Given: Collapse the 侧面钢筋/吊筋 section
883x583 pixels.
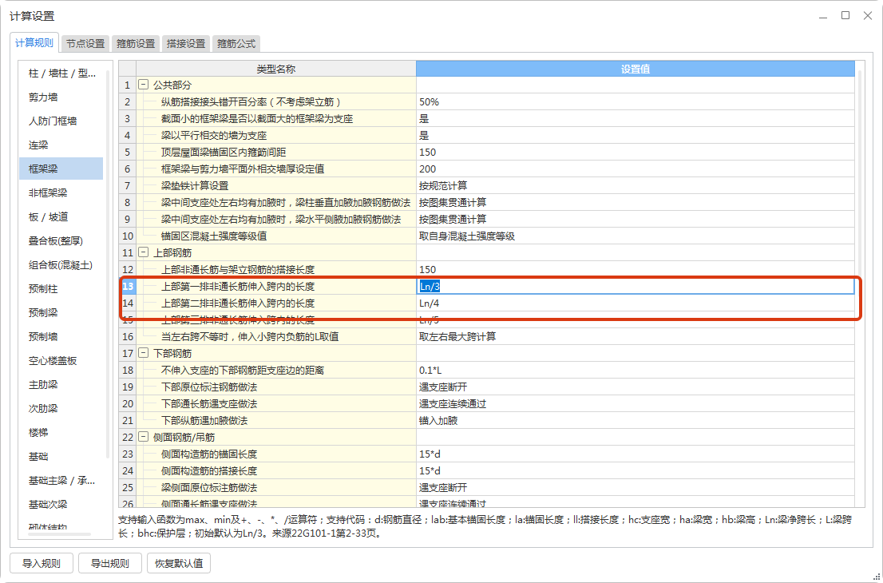Looking at the screenshot, I should (142, 436).
